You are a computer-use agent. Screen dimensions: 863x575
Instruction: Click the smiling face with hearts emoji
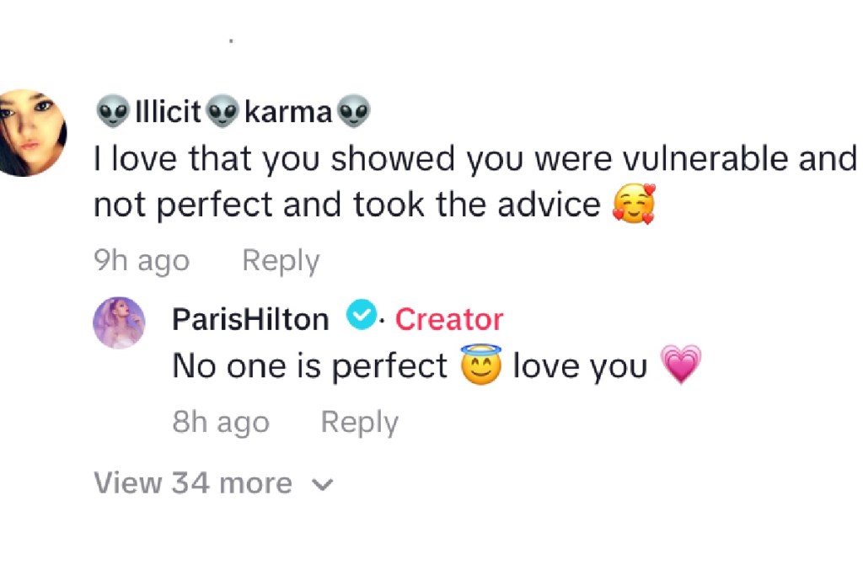633,205
